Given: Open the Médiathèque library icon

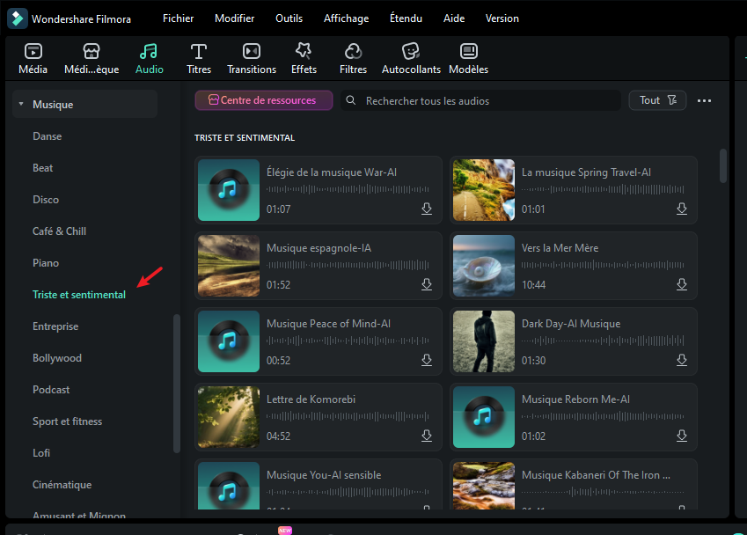Looking at the screenshot, I should tap(92, 52).
